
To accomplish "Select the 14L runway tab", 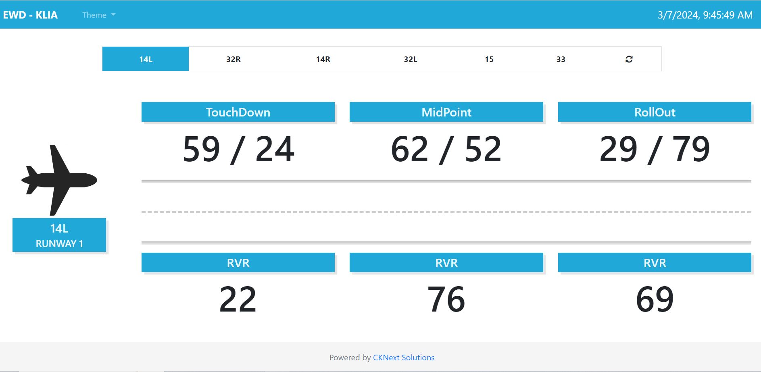I will point(146,59).
